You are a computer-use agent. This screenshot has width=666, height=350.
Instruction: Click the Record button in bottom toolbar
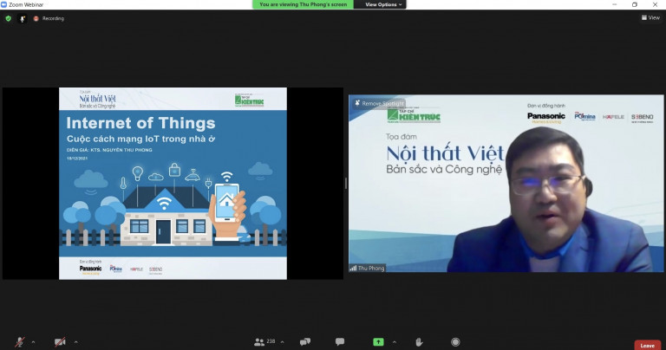(x=455, y=341)
